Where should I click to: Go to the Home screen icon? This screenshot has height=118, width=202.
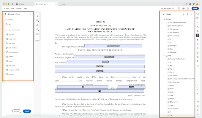[x=12, y=4]
